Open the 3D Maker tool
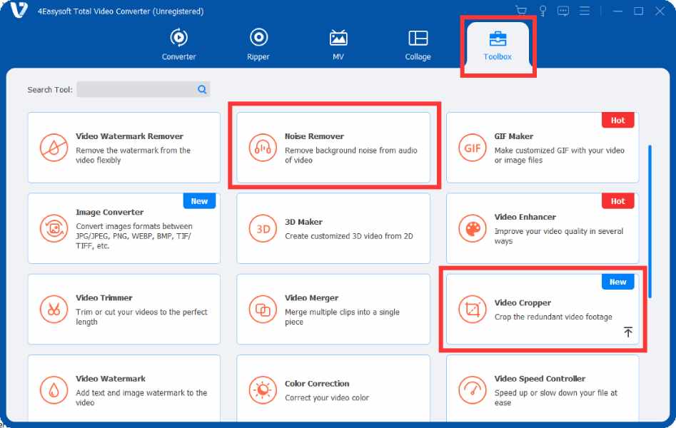The width and height of the screenshot is (676, 428). [x=333, y=228]
